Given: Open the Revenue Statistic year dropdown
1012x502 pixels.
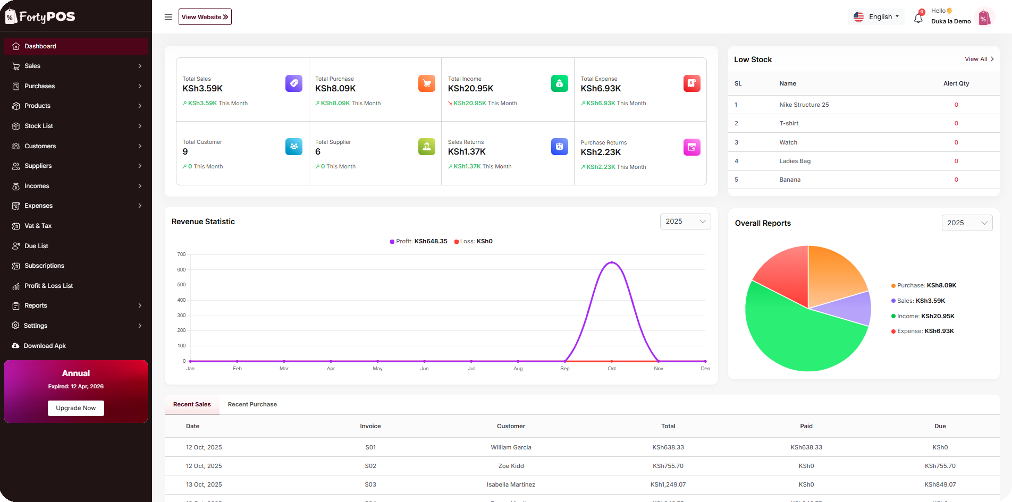Looking at the screenshot, I should pos(685,222).
